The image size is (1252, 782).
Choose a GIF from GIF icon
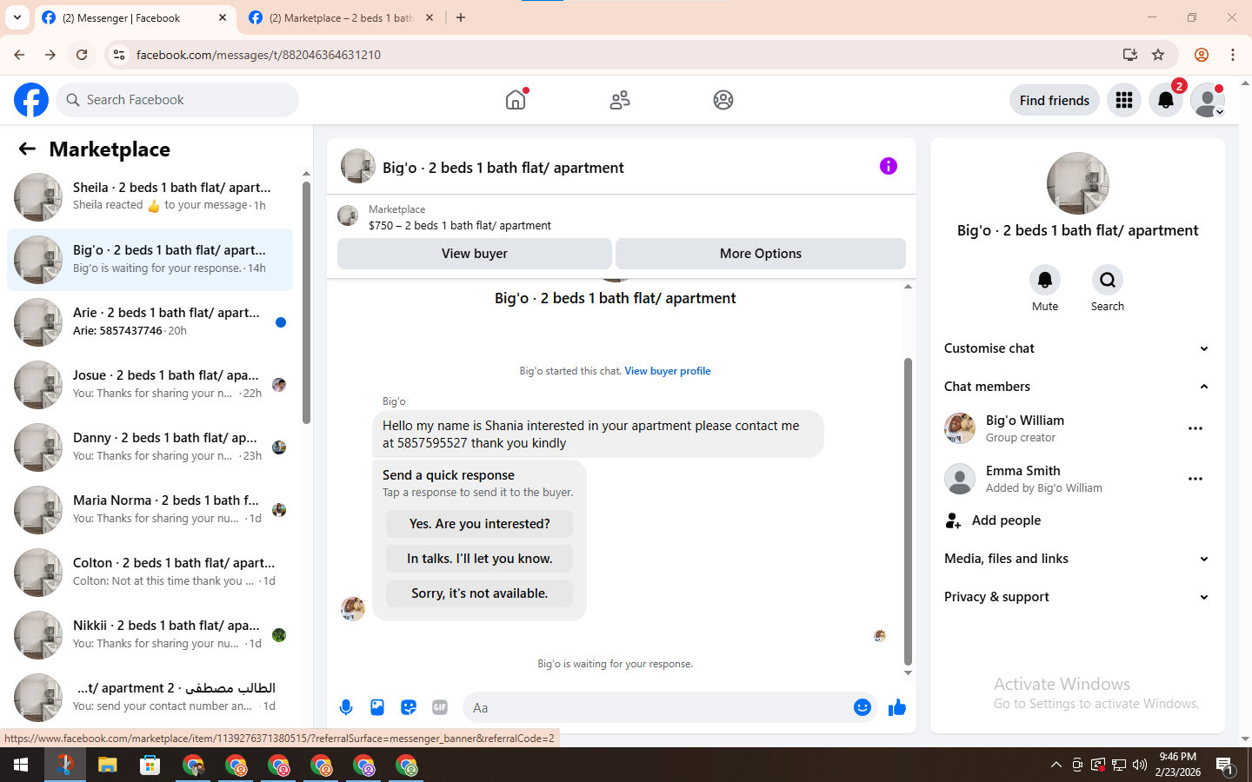pyautogui.click(x=440, y=707)
